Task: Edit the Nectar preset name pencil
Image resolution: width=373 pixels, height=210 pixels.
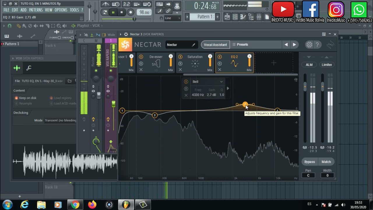Action: tap(193, 45)
